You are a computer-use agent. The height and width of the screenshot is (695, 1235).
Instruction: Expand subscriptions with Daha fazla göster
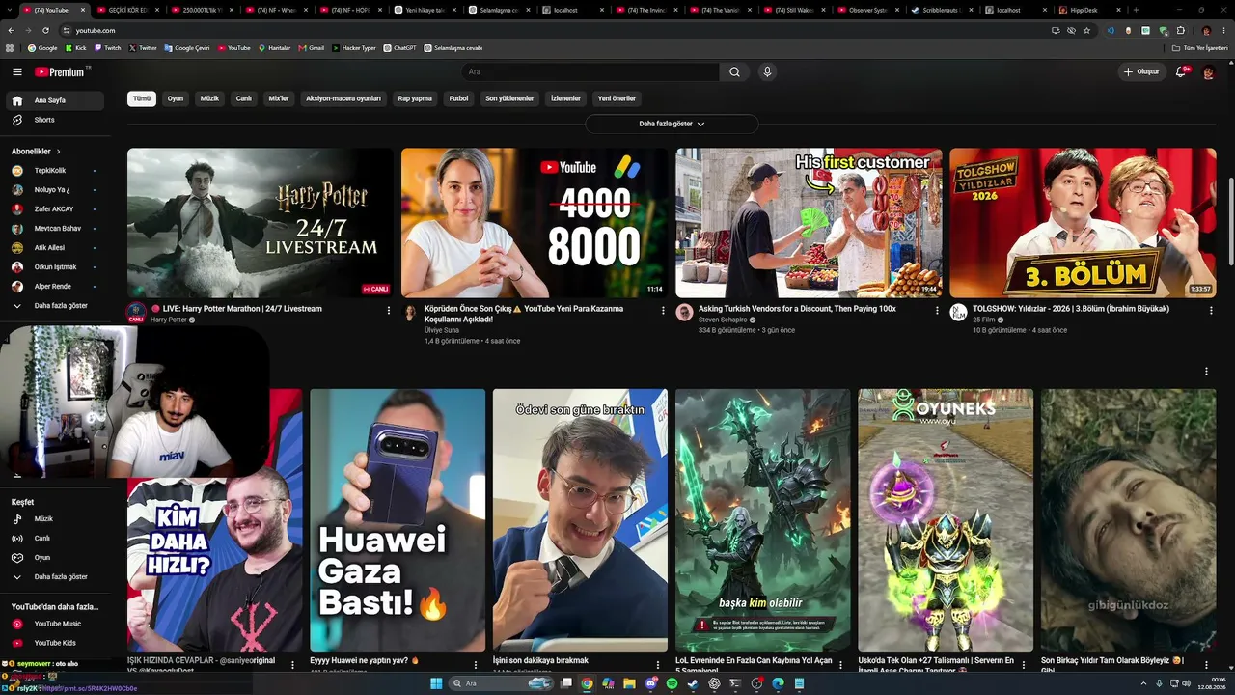pyautogui.click(x=53, y=306)
